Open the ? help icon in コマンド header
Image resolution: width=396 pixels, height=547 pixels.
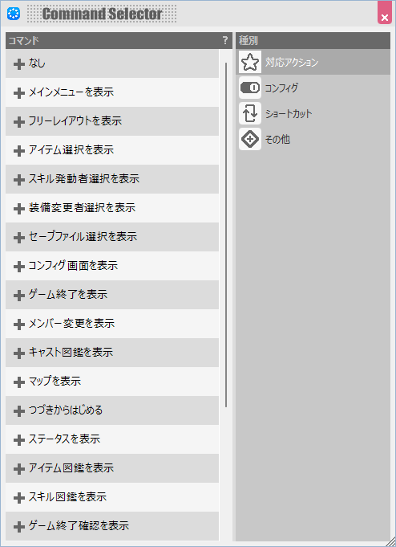(225, 40)
